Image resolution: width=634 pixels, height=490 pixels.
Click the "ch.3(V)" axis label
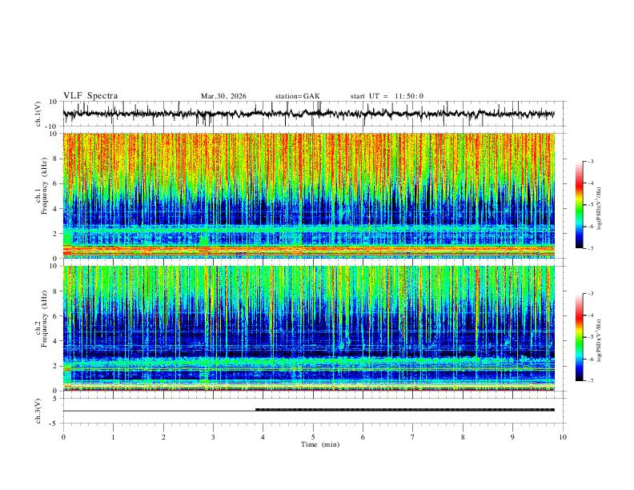click(38, 411)
